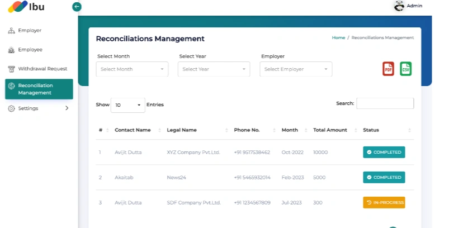The image size is (449, 228).
Task: Open the Select Year dropdown
Action: [214, 69]
